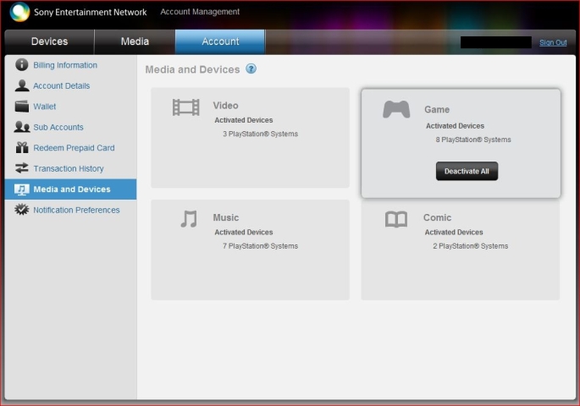Click the Billing Information info icon
This screenshot has width=580, height=406.
coord(22,65)
